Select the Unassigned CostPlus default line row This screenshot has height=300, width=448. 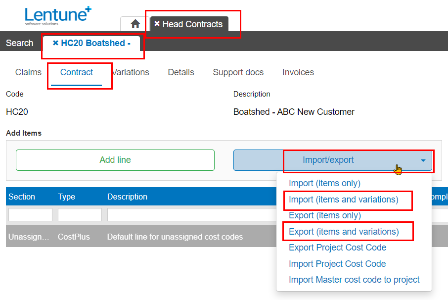(x=148, y=237)
